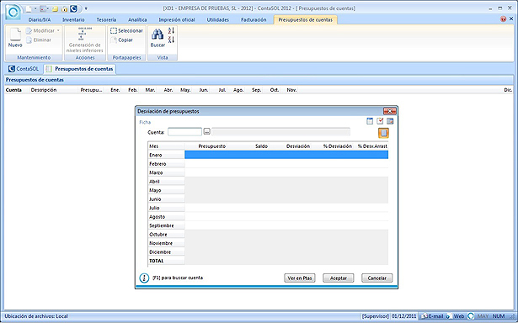Viewport: 518px width, 323px height.
Task: Click the padlock quick-access icon
Action: click(x=65, y=8)
